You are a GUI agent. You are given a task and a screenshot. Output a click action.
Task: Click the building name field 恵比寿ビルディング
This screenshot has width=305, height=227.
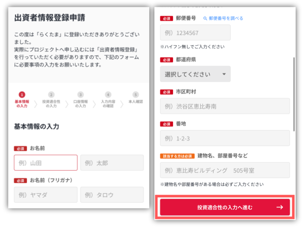point(225,170)
